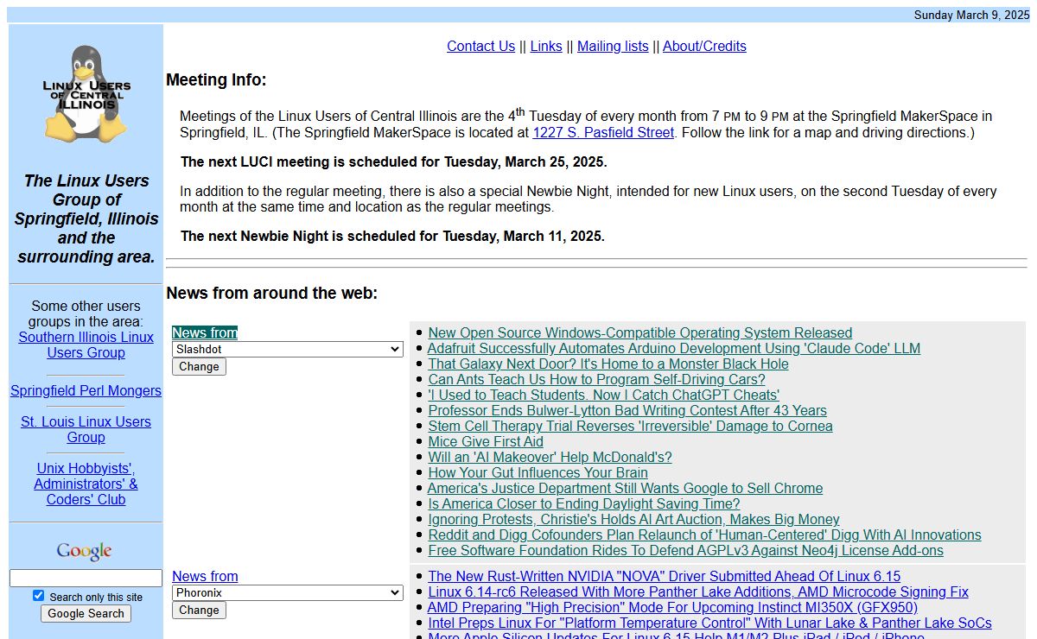Image resolution: width=1037 pixels, height=639 pixels.
Task: Open the "Now I Catch ChatGPT Cheats" story
Action: pos(603,395)
